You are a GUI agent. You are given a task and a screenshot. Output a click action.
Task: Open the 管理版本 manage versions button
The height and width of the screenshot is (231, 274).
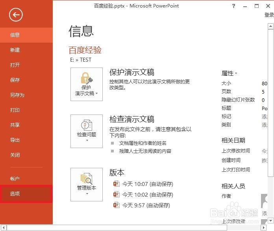[x=87, y=184]
